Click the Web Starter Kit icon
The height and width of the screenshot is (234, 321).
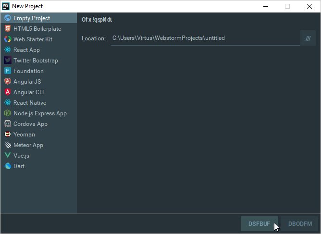point(8,39)
